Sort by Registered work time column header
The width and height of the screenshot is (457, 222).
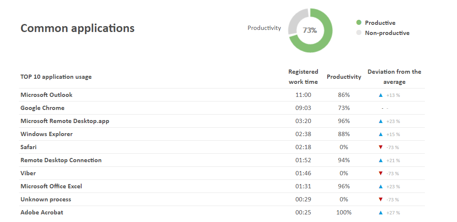click(303, 77)
